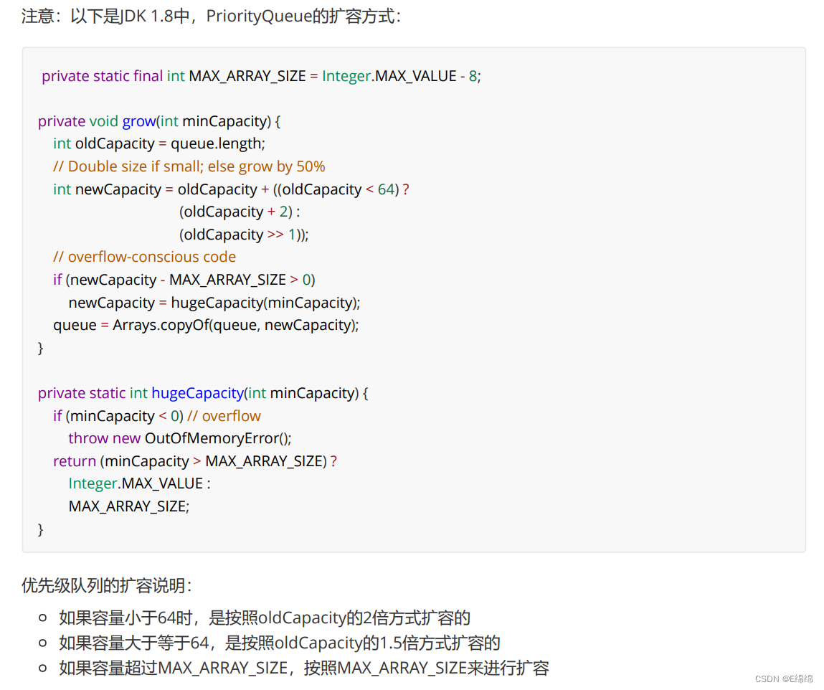Click the comment Double size if small

coord(188,166)
